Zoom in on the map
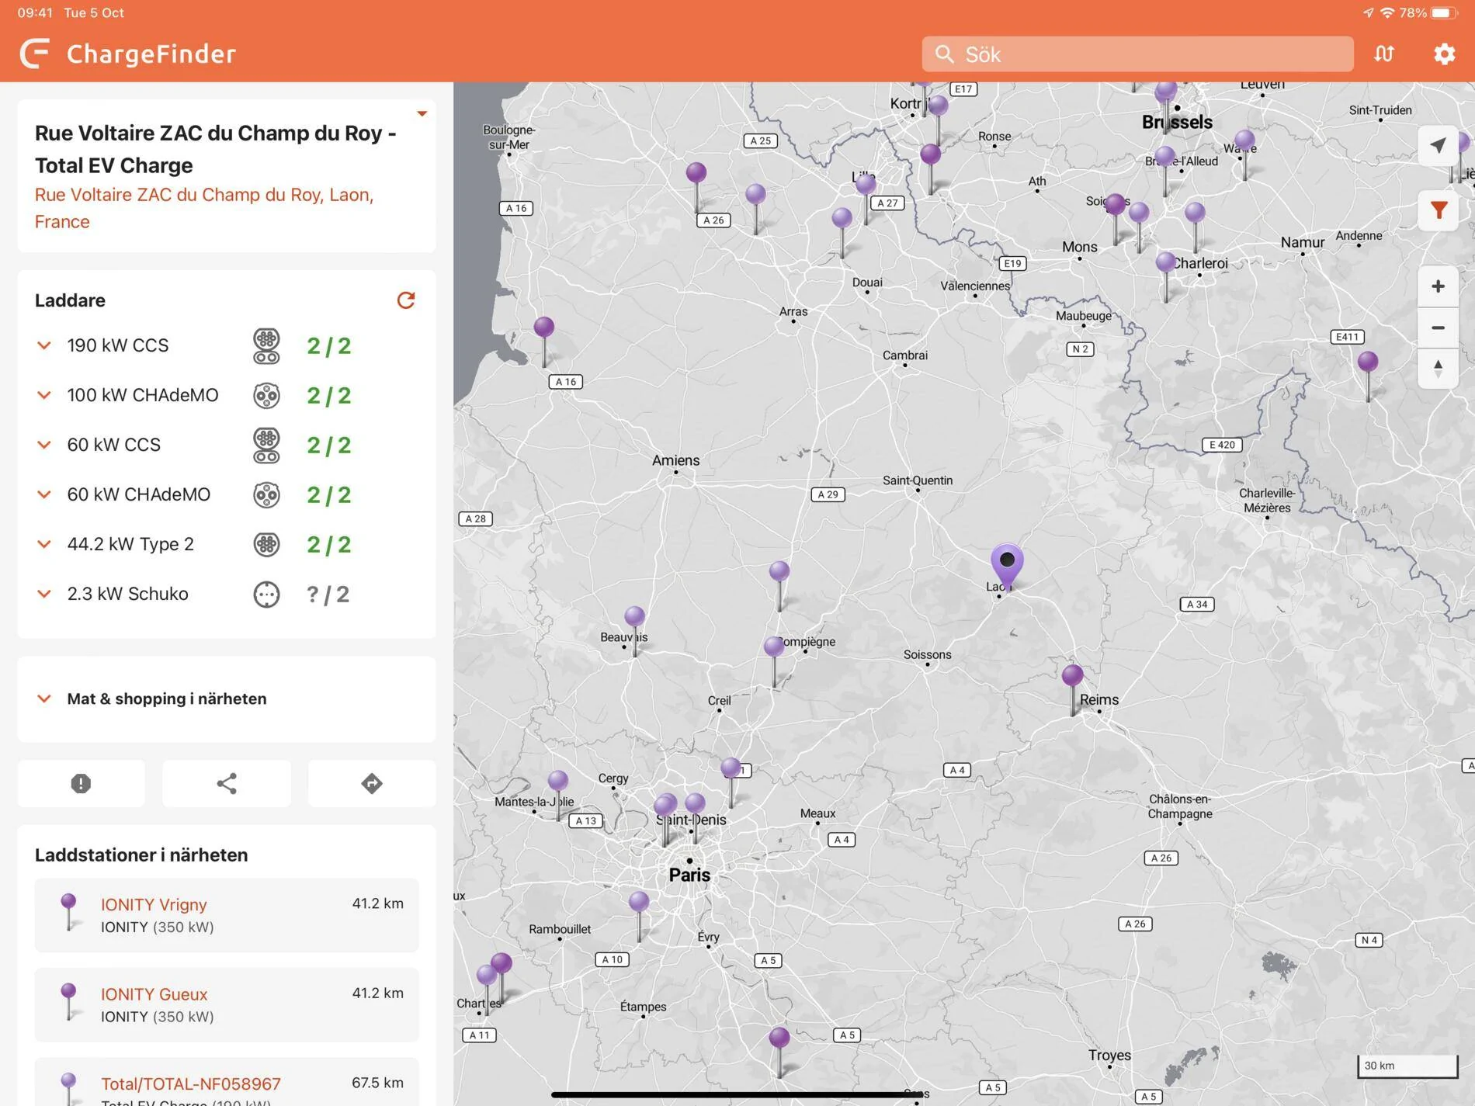This screenshot has height=1106, width=1475. [1438, 286]
